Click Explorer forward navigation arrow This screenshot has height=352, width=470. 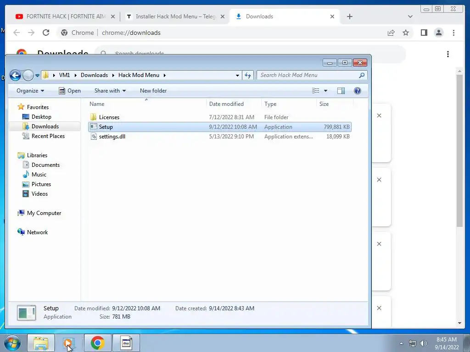(28, 75)
